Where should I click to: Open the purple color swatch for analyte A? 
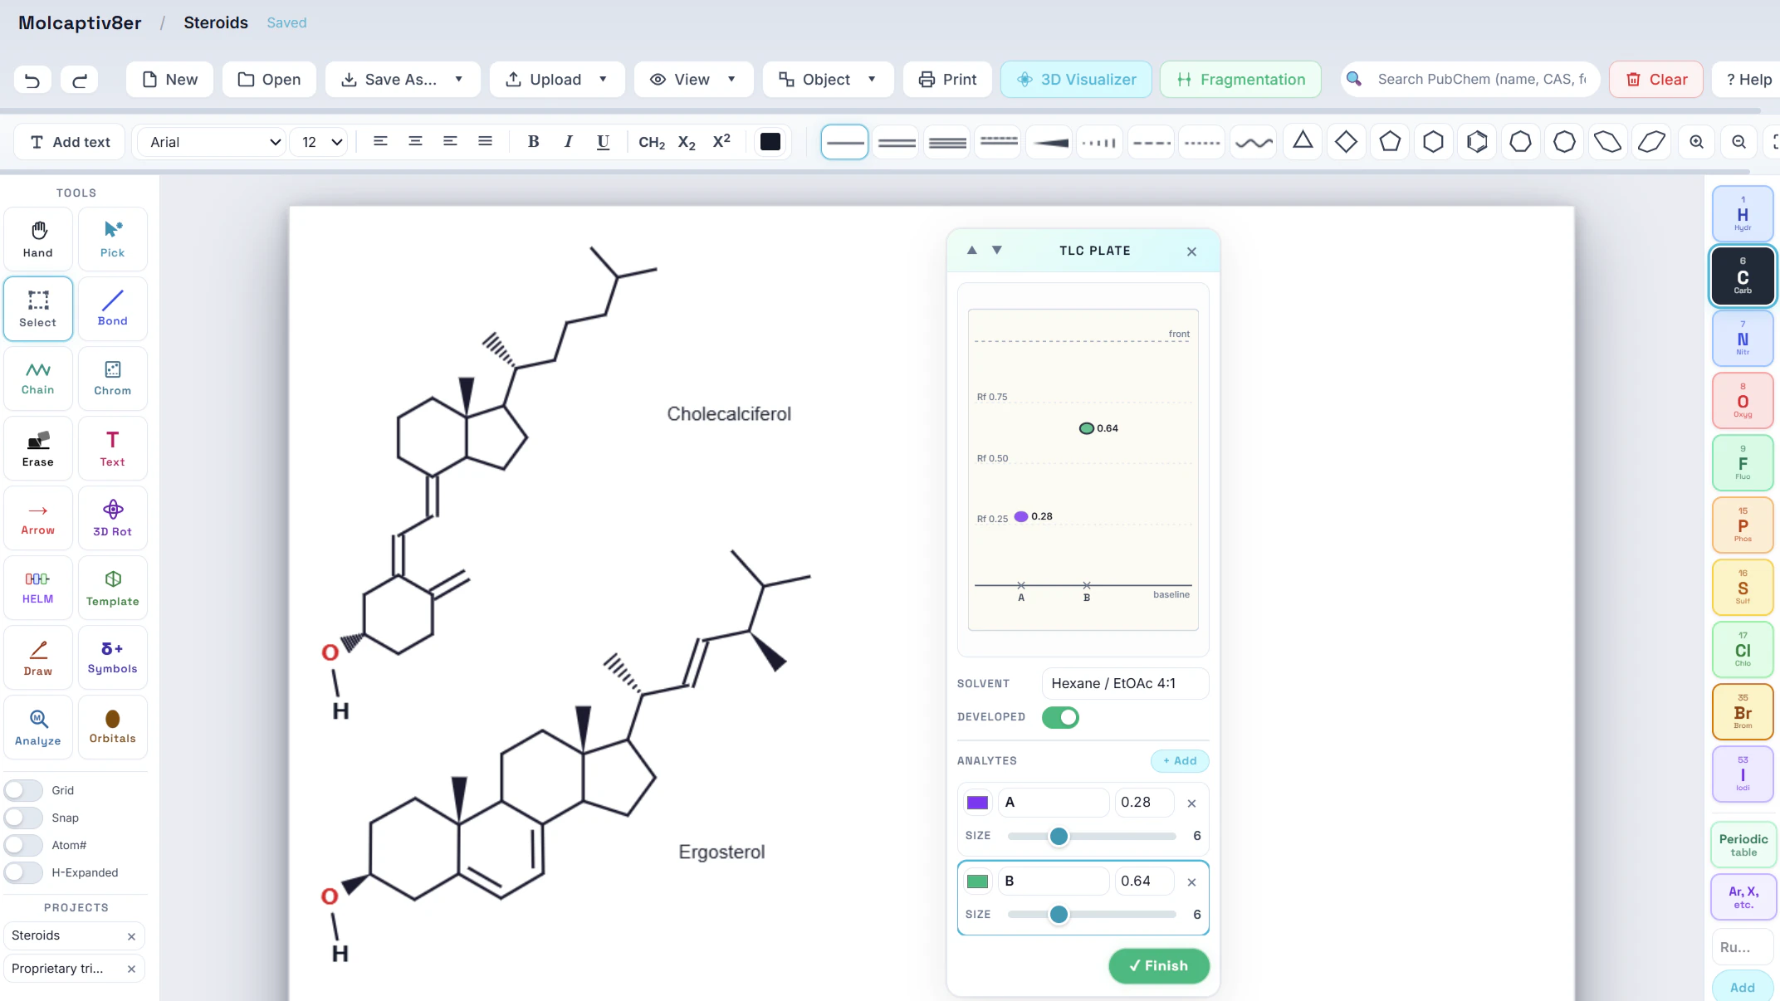(x=977, y=803)
